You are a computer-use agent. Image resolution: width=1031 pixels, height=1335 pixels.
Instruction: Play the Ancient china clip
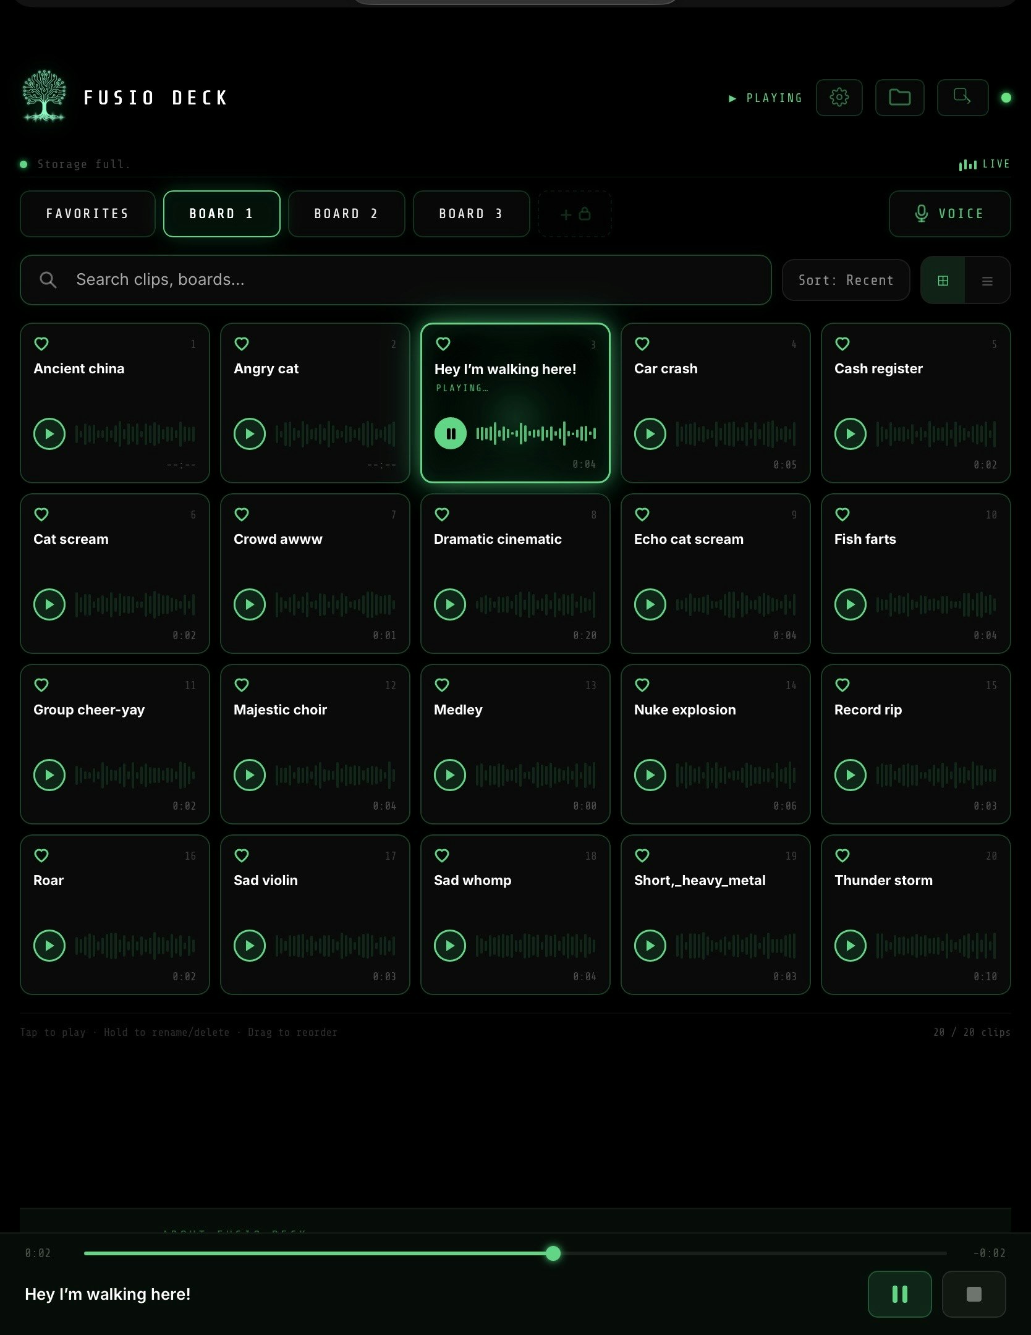(x=49, y=434)
